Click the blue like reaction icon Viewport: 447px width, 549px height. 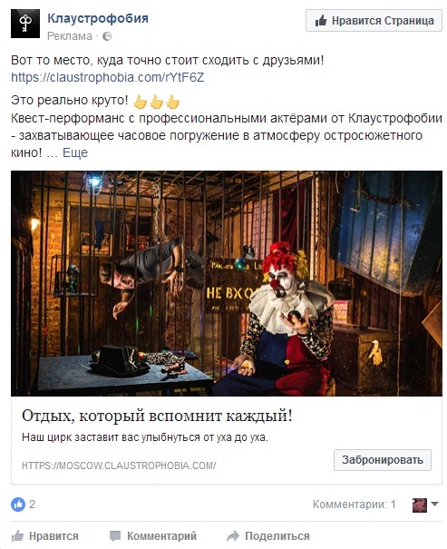[18, 505]
